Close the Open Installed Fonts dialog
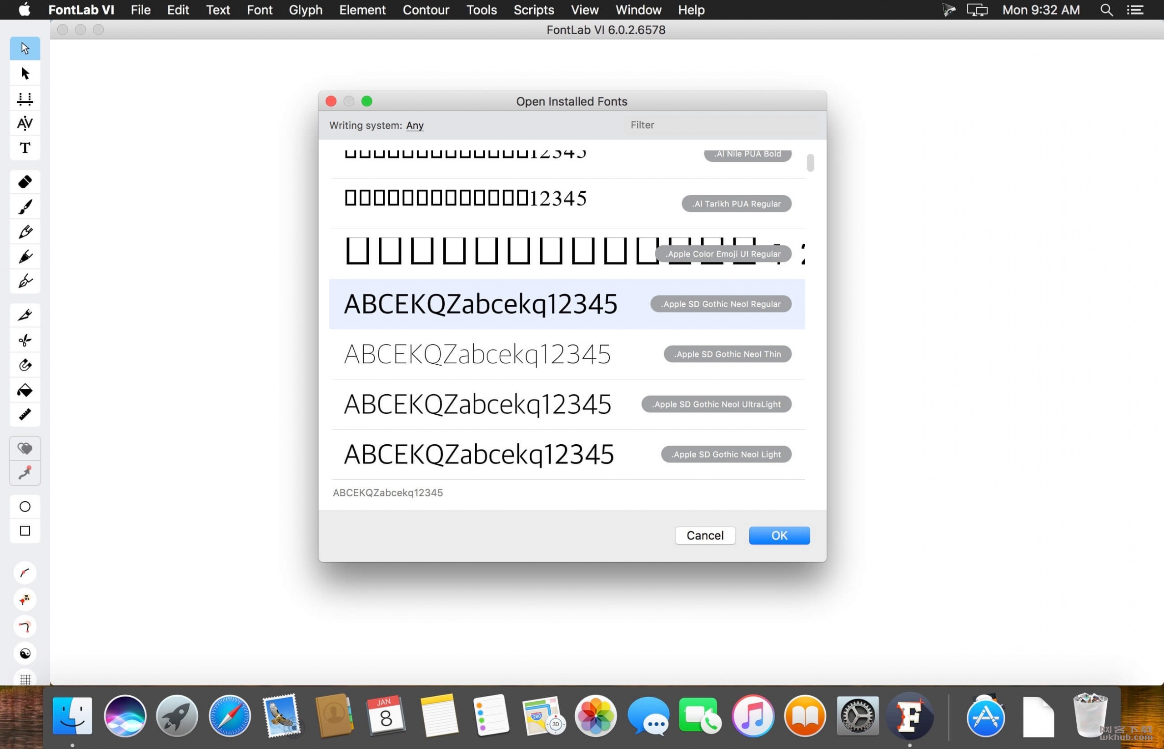This screenshot has width=1164, height=749. click(331, 101)
